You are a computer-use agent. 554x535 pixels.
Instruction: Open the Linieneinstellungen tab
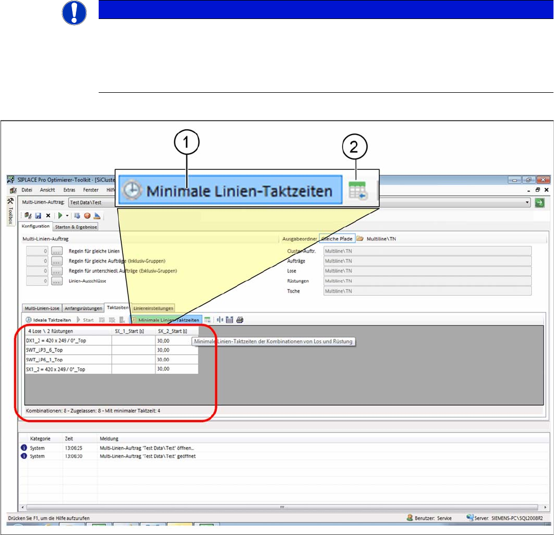(x=153, y=308)
